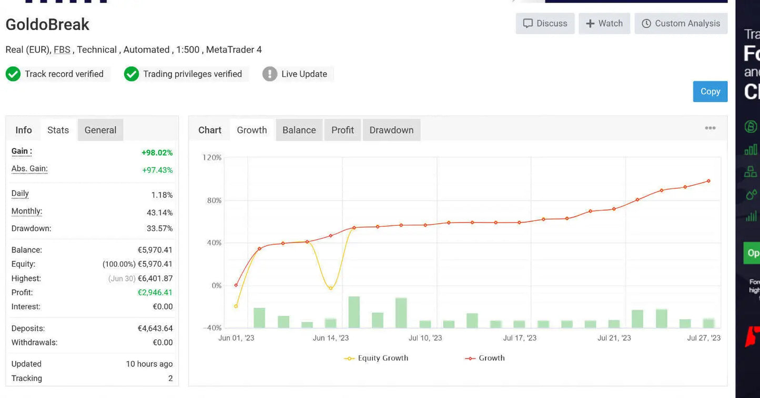Click the speech bubble icon in Discuss

pyautogui.click(x=528, y=24)
